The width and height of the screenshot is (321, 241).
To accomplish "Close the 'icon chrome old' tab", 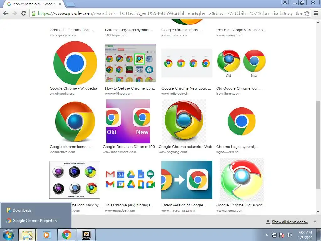I will tap(60, 4).
